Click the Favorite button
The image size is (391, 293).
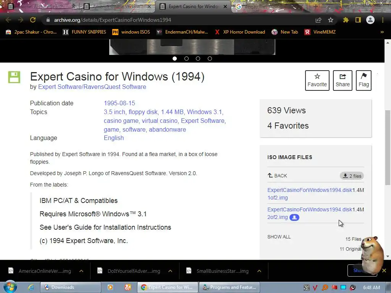click(317, 80)
